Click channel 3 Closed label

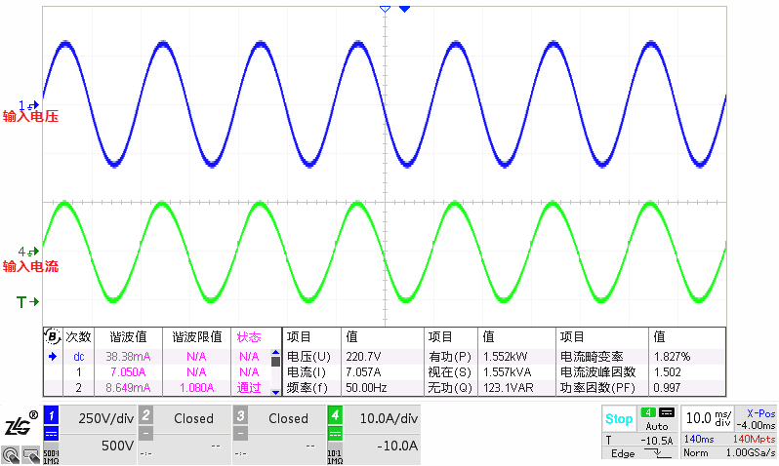288,418
